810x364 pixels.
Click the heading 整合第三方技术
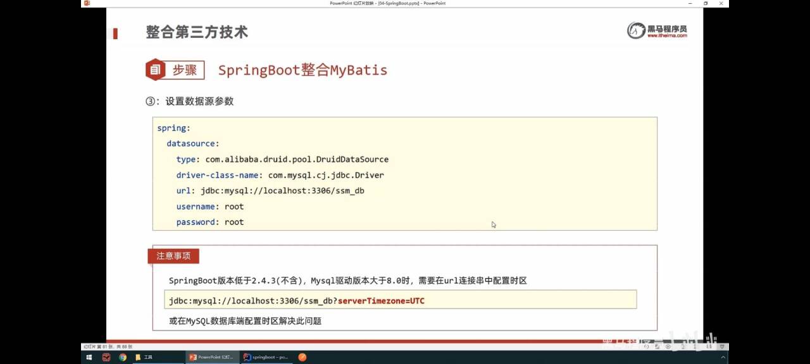tap(197, 32)
